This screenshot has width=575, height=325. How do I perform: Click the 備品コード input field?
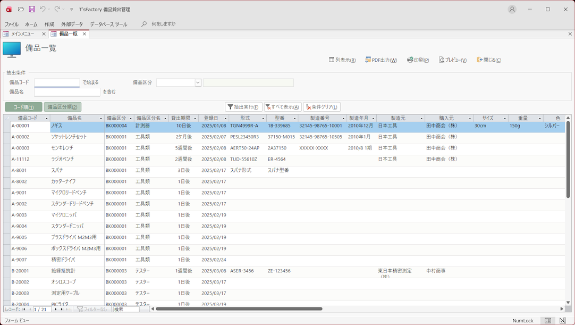tap(57, 83)
